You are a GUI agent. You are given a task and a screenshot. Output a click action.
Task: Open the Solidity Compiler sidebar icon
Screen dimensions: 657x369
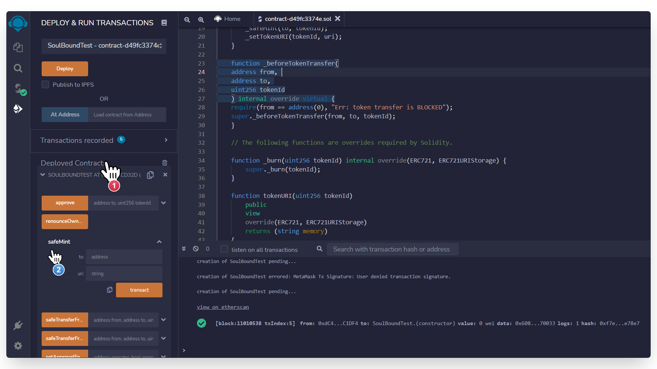pyautogui.click(x=19, y=89)
